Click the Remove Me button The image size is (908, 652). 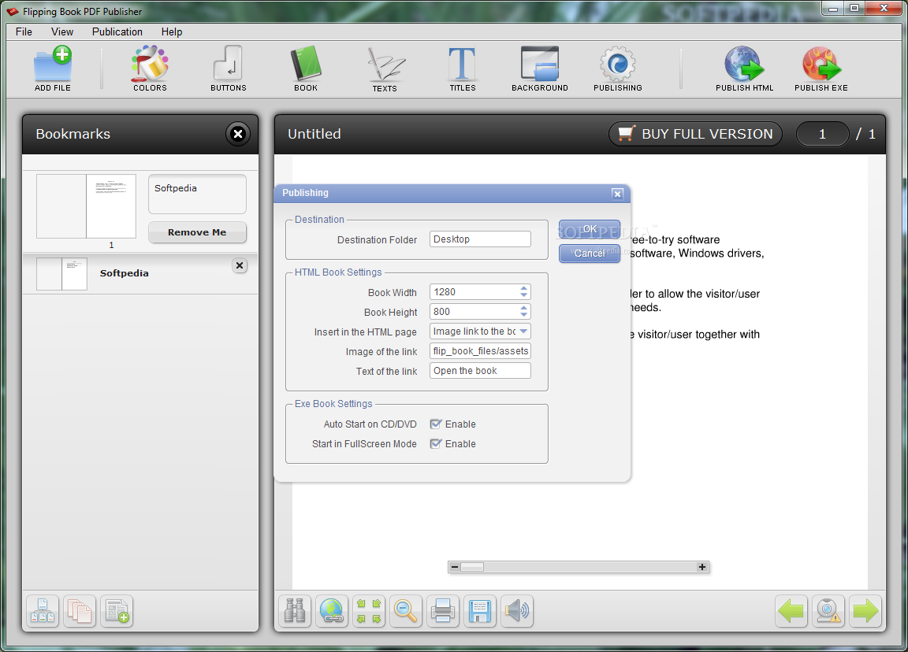pyautogui.click(x=197, y=232)
